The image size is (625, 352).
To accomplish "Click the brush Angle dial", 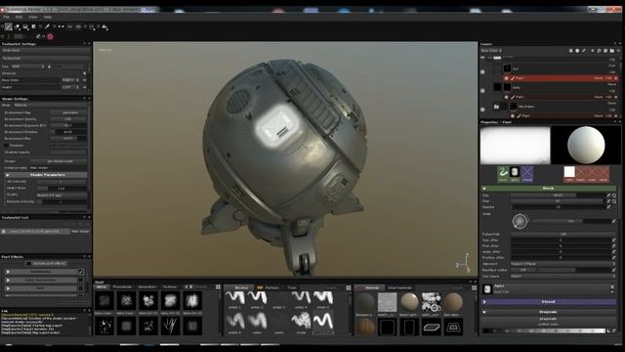I will coord(520,221).
